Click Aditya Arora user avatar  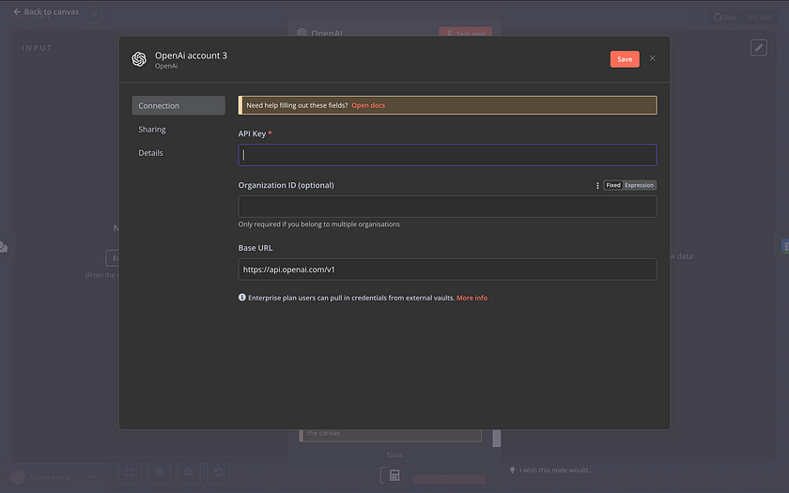(18, 477)
